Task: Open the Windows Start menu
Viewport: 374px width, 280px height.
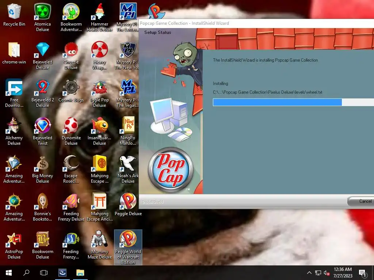Action: pos(9,273)
